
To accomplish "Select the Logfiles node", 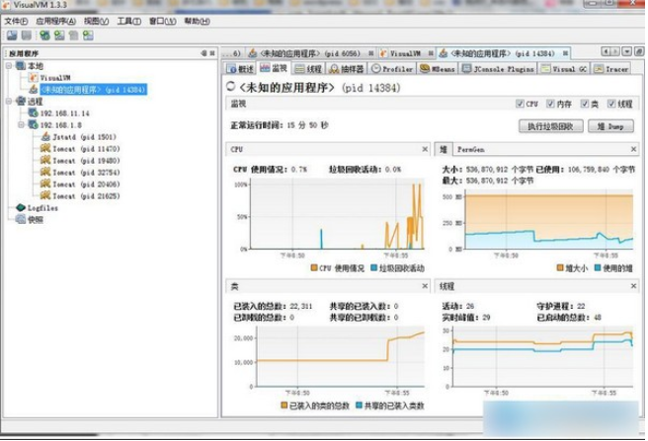I will tap(42, 208).
